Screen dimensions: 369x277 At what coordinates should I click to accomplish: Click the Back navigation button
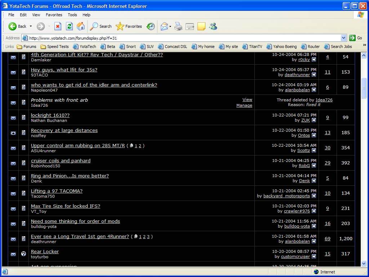[17, 26]
